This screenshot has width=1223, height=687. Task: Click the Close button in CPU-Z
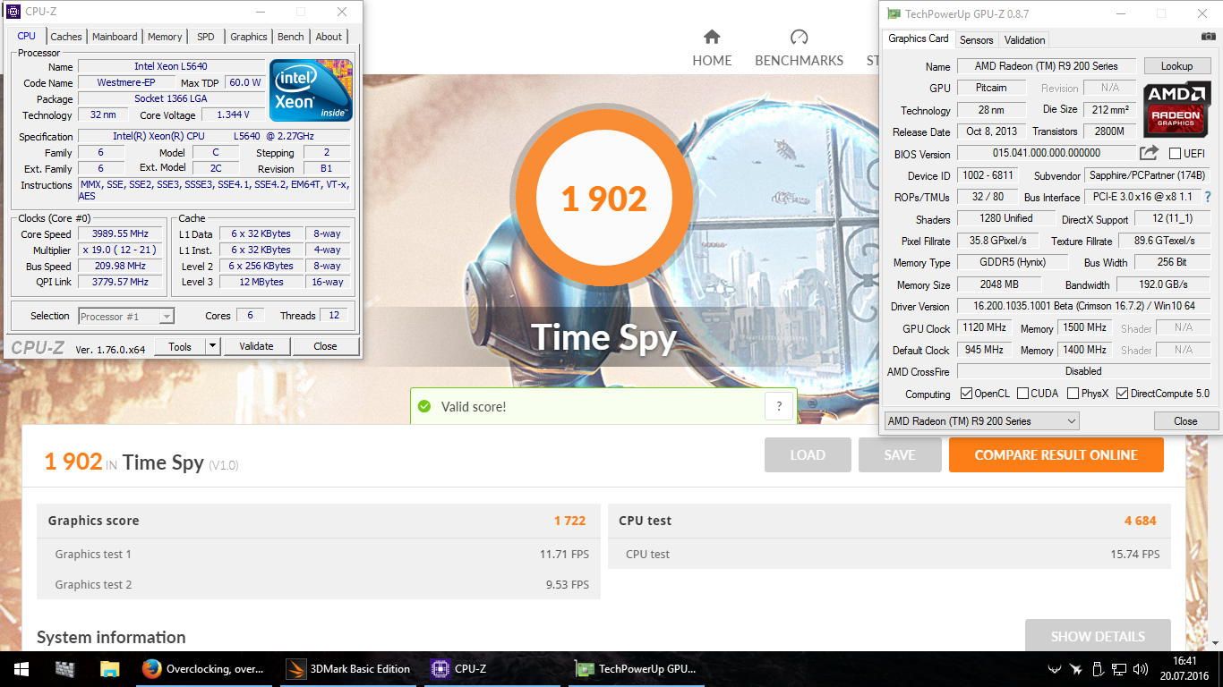pos(325,346)
